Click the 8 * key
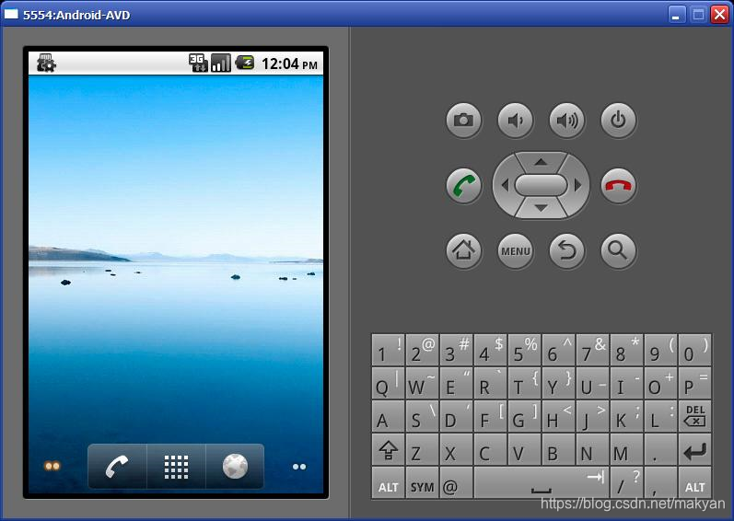Viewport: 734px width, 521px height. (626, 350)
